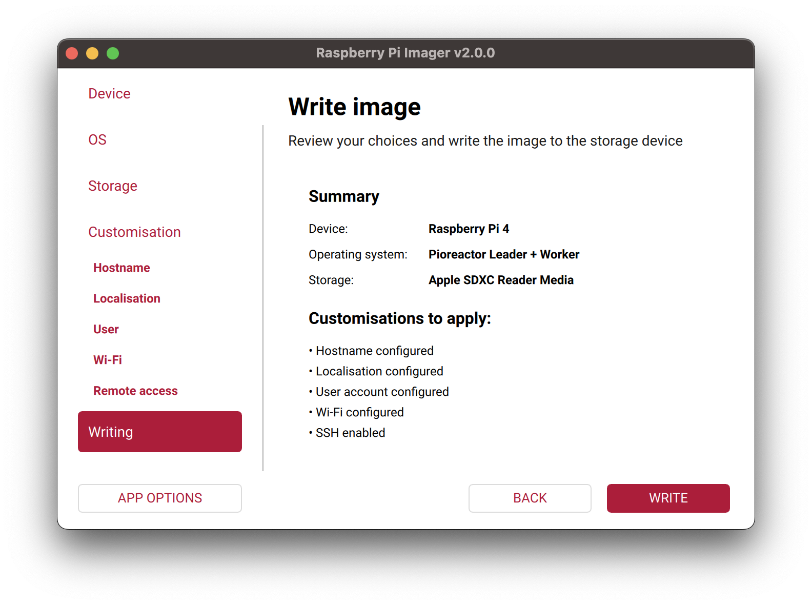This screenshot has height=605, width=812.
Task: Click the Summary heading
Action: pyautogui.click(x=344, y=196)
